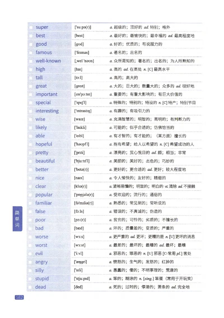Select the word "interesting"
The width and height of the screenshot is (224, 318).
point(47,111)
